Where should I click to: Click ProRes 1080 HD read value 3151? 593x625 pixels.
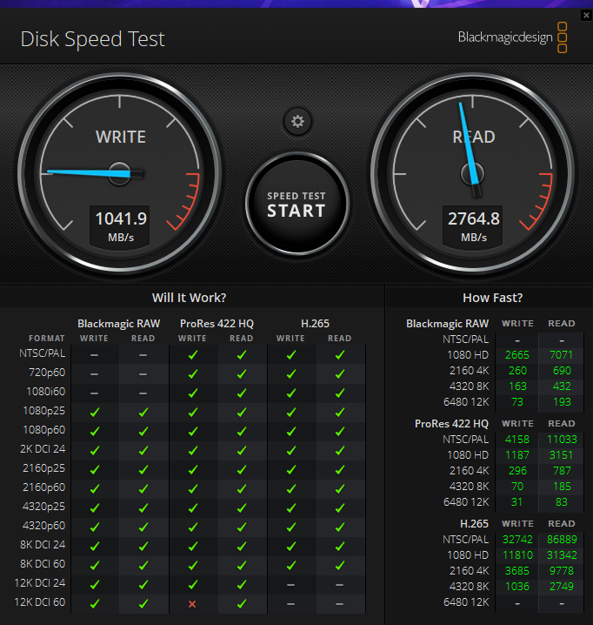(562, 454)
